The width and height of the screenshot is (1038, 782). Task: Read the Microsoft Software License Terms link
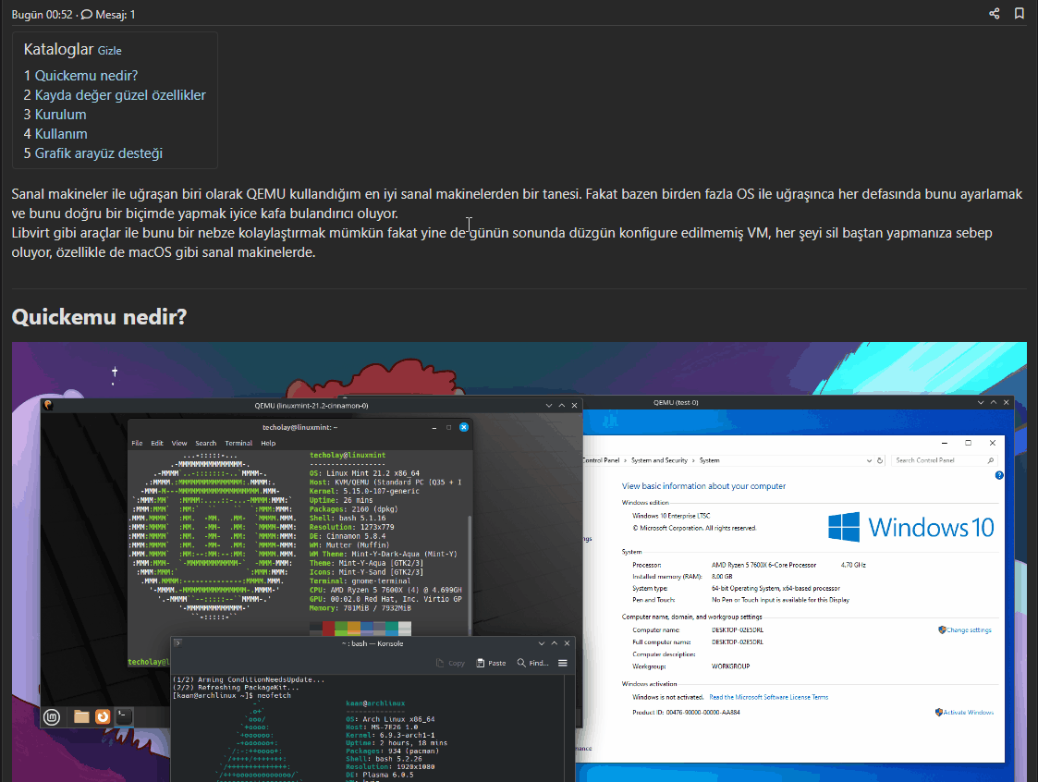coord(769,697)
